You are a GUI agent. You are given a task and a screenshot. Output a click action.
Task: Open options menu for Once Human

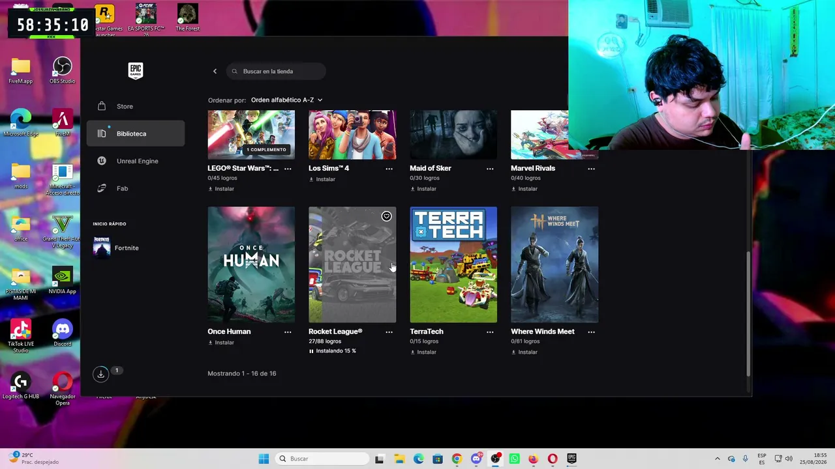pyautogui.click(x=288, y=332)
